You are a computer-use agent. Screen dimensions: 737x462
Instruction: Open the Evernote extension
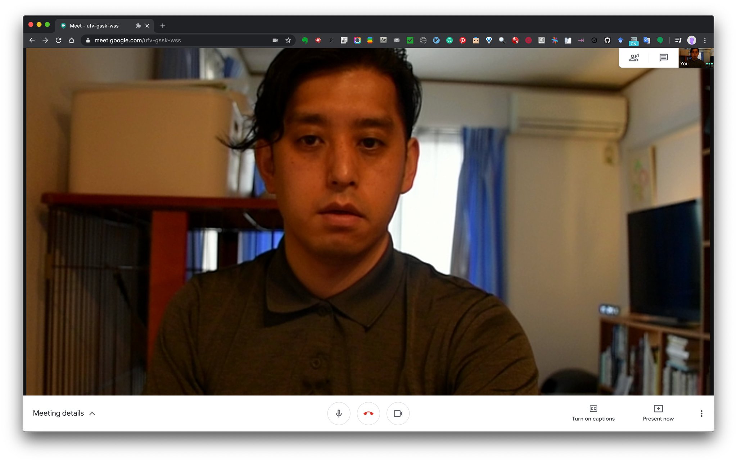pos(304,40)
